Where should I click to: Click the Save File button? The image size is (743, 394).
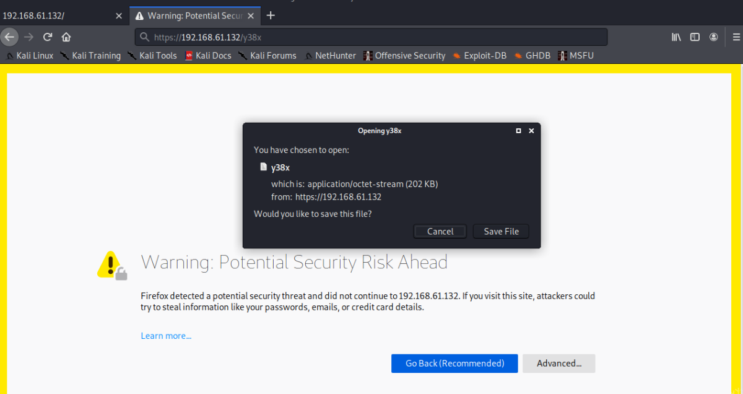[501, 231]
